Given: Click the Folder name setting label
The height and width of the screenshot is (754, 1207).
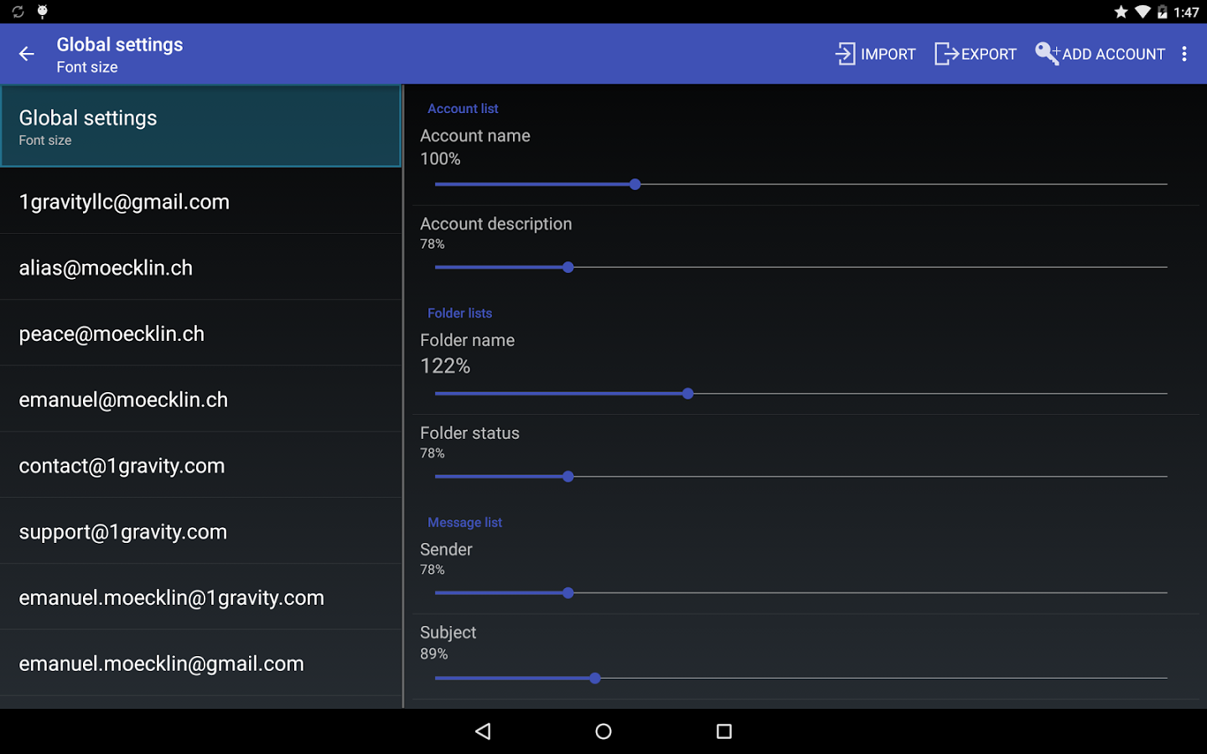Looking at the screenshot, I should coord(468,340).
